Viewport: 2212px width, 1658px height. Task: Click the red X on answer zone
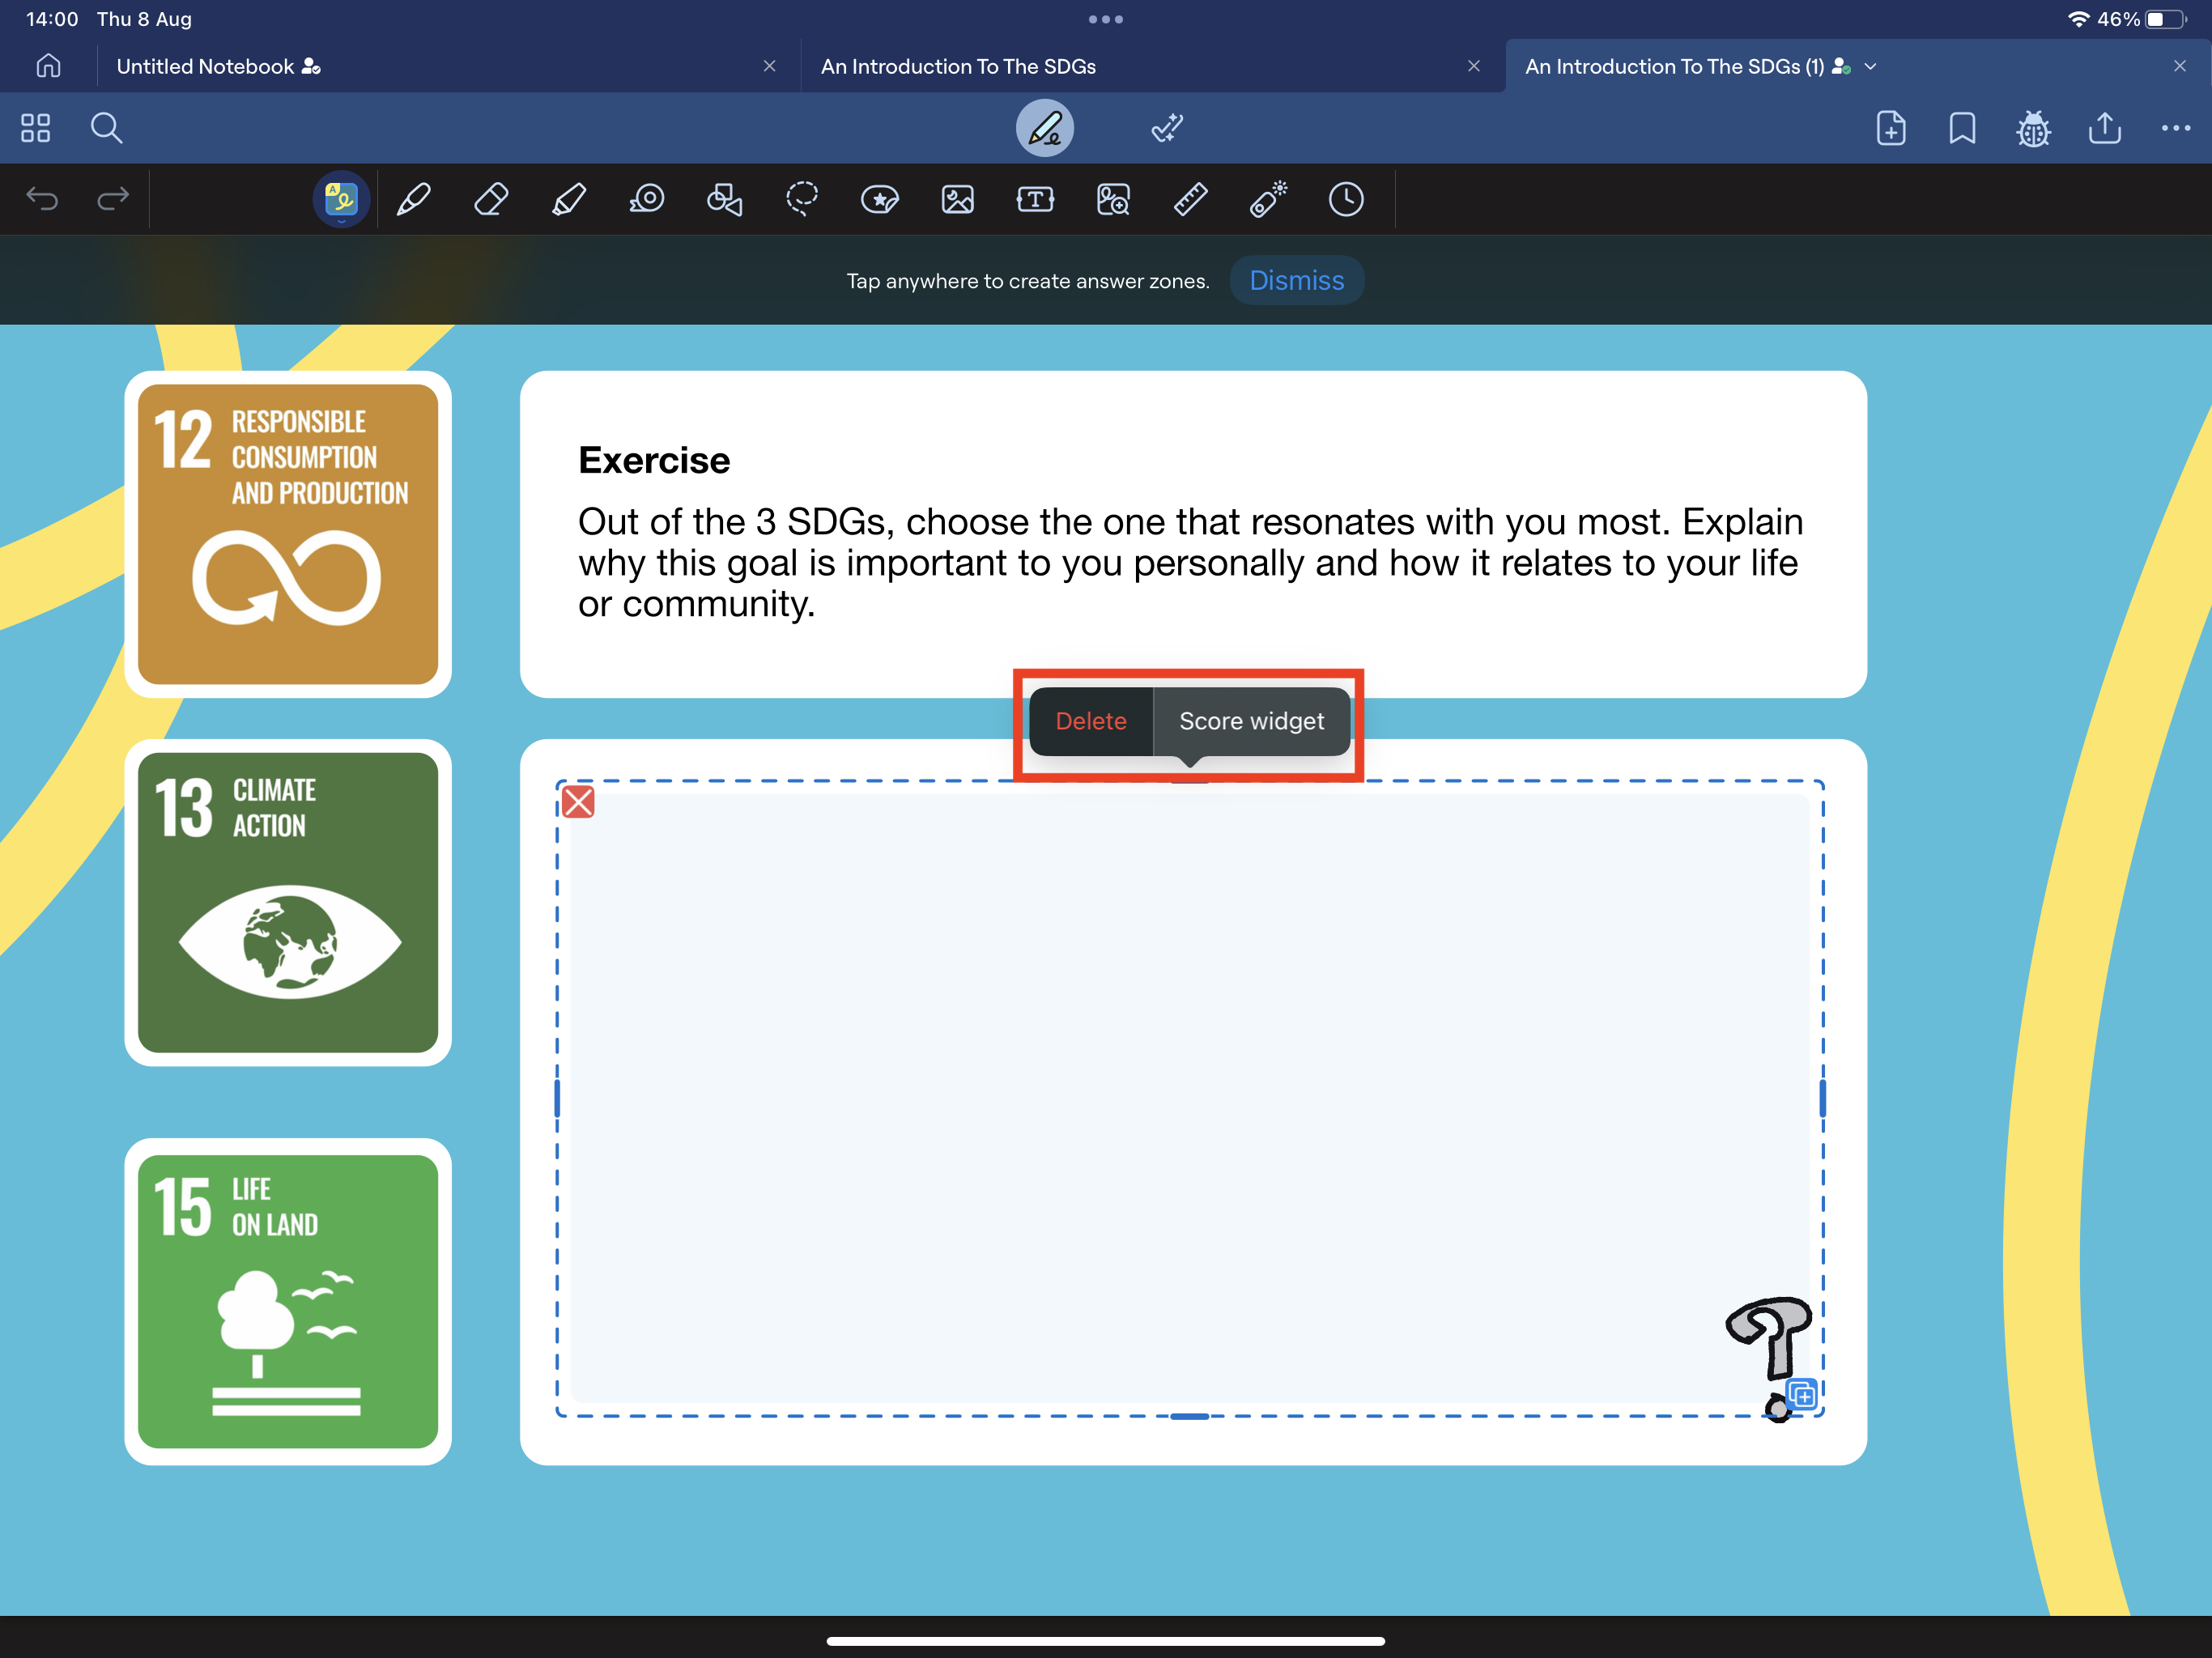coord(578,802)
